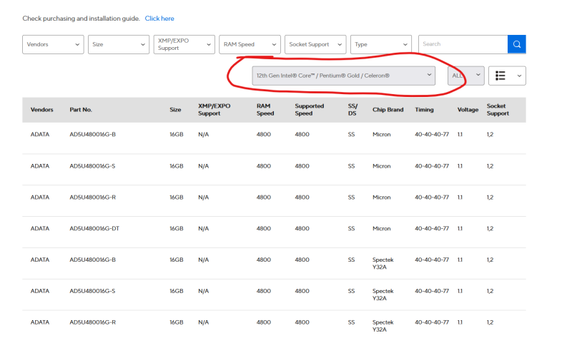572x338 pixels.
Task: Click the Vendors column header
Action: coord(41,110)
